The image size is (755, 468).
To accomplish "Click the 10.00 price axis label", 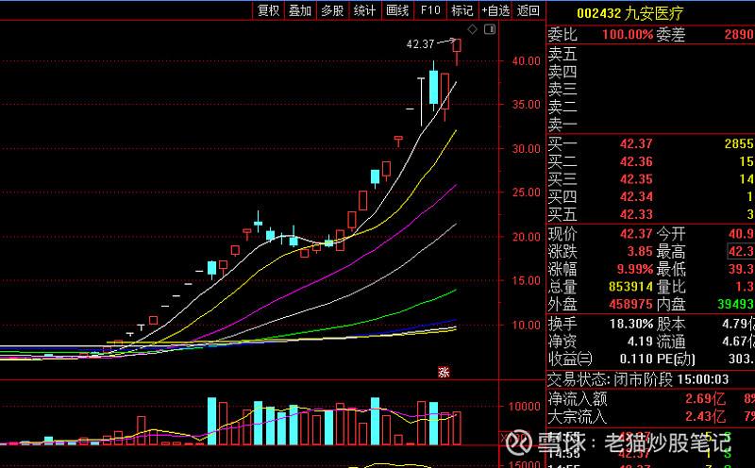I will coord(527,325).
